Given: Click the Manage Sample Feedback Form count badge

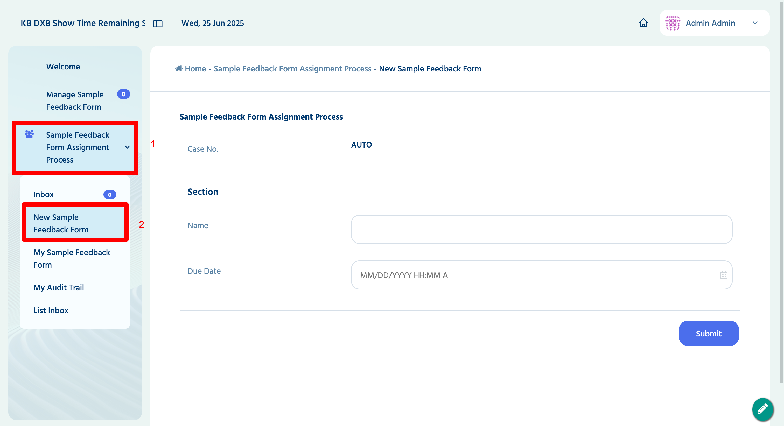Looking at the screenshot, I should [x=124, y=94].
